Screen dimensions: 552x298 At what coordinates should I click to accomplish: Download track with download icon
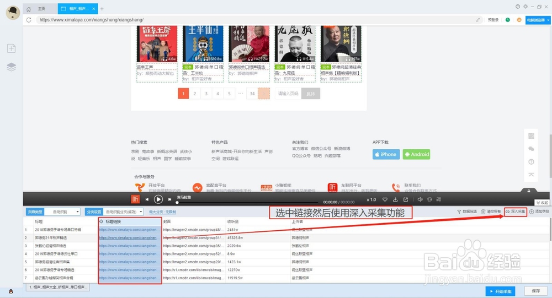point(395,199)
